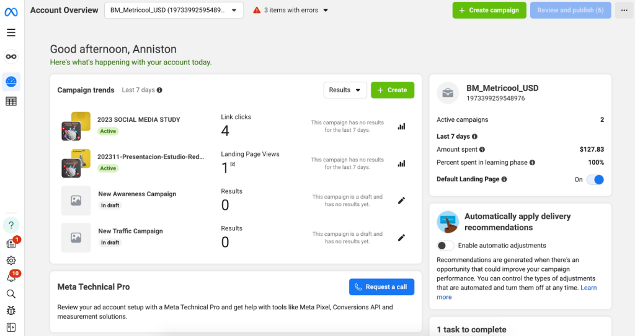Open New Traffic Campaign name
This screenshot has height=336, width=635.
click(x=130, y=231)
